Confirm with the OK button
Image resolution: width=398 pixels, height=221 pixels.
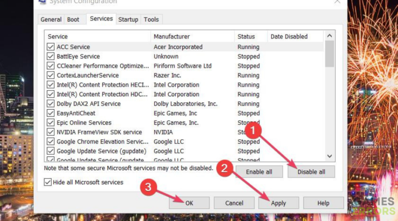pos(189,203)
